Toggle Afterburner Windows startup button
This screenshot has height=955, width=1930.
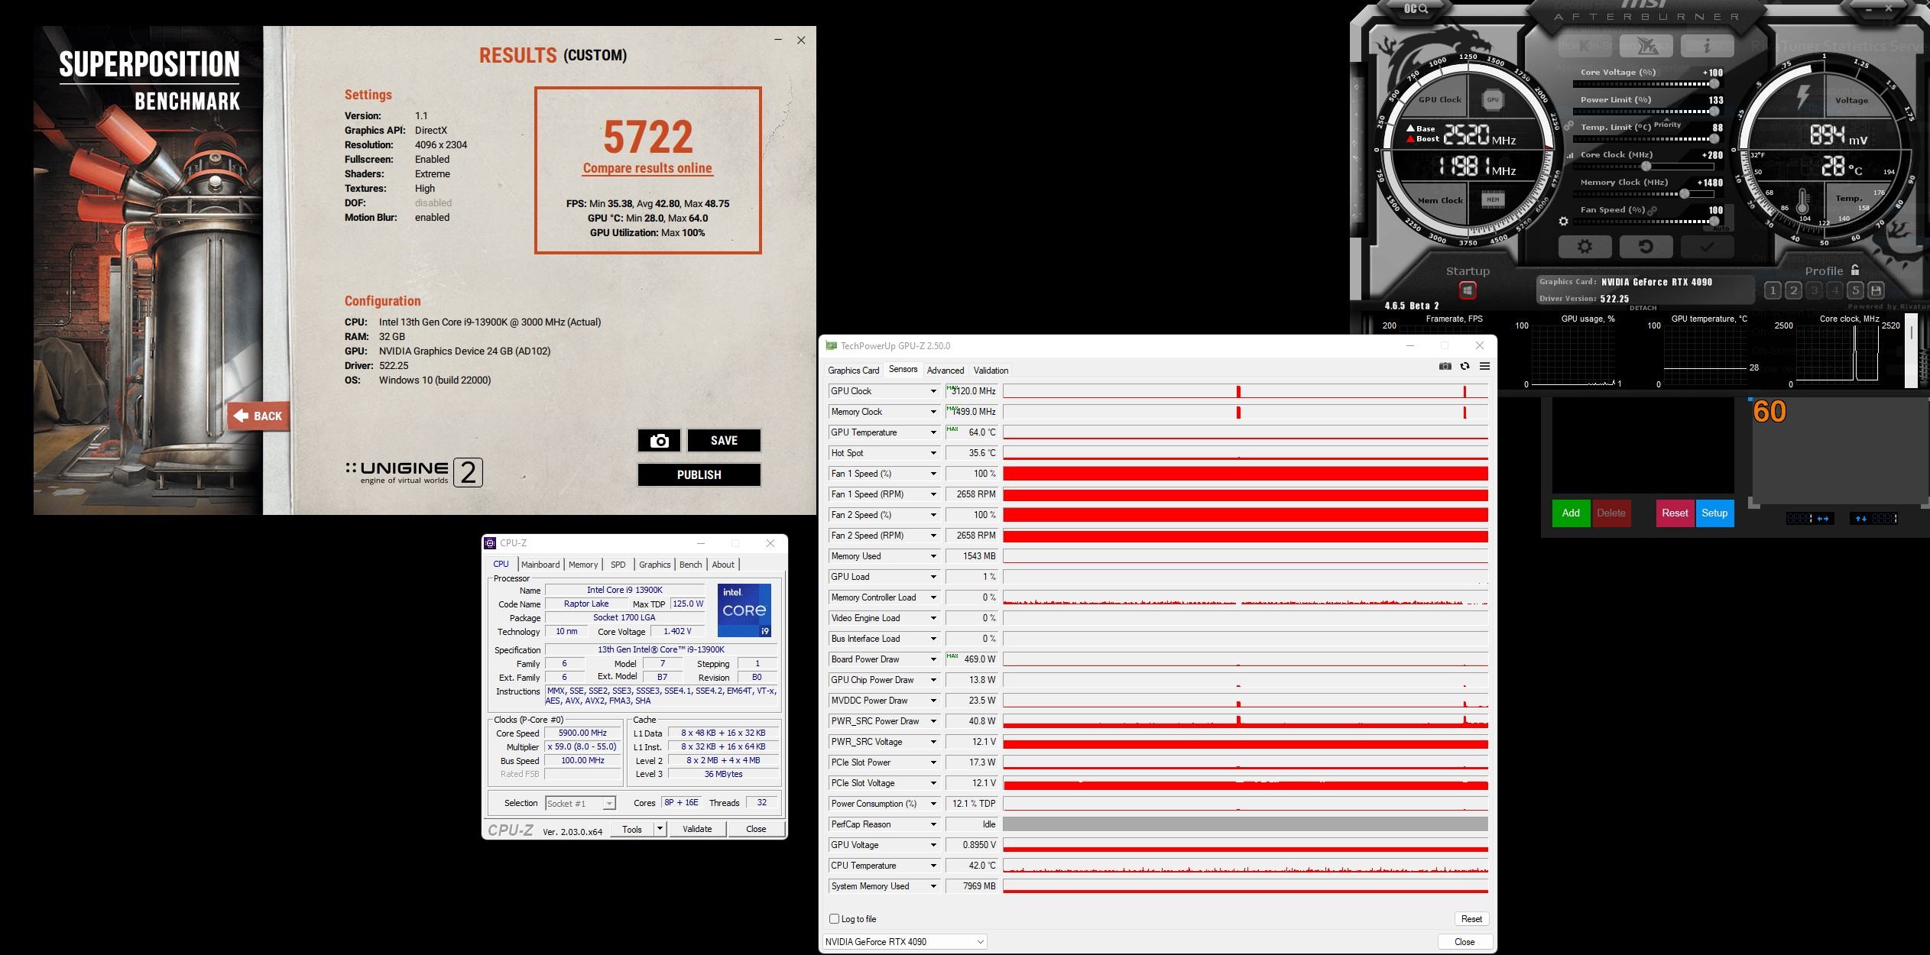pos(1467,290)
